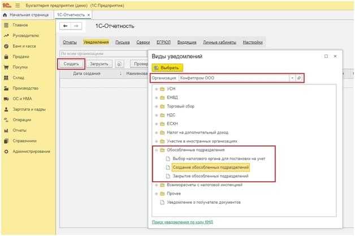
Task: Open Склад section in sidebar
Action: pos(18,78)
